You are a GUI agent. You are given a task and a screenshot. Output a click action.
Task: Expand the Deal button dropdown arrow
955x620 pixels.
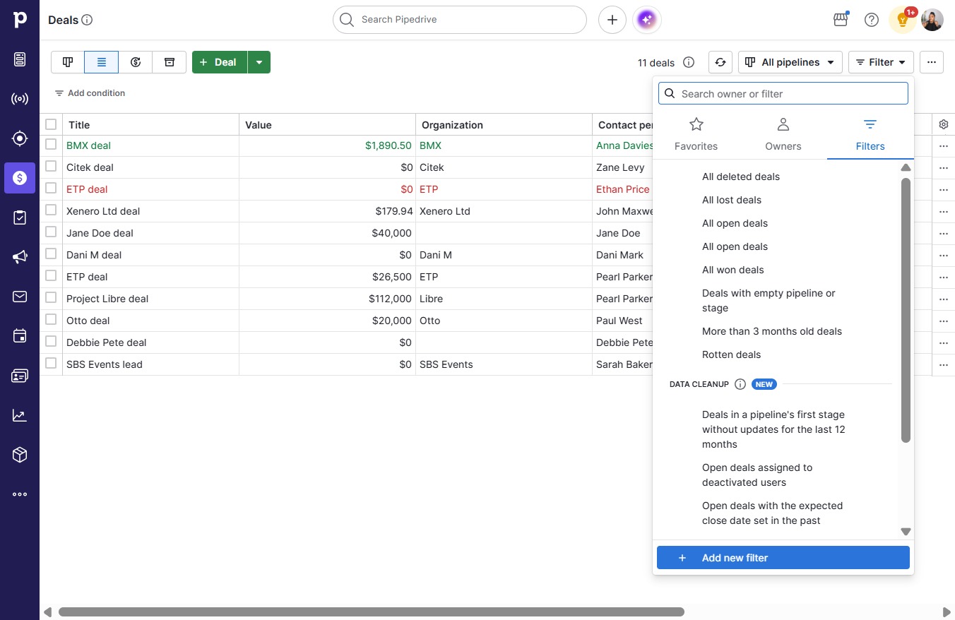click(259, 62)
